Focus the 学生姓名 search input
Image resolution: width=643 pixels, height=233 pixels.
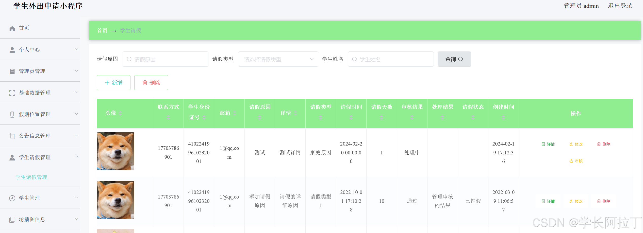click(391, 59)
